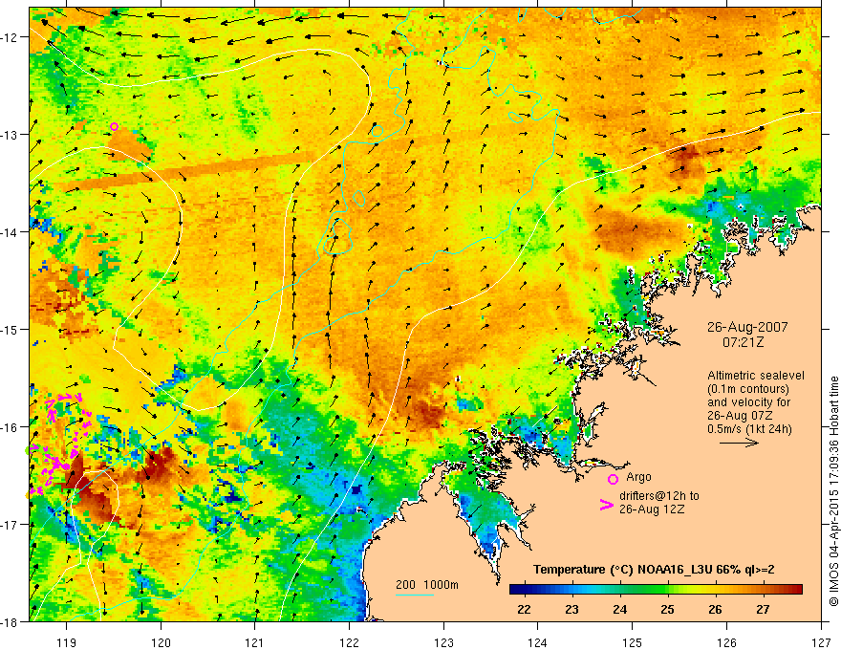This screenshot has width=841, height=650.
Task: Click the '200 1000m' isobath label
Action: (427, 585)
